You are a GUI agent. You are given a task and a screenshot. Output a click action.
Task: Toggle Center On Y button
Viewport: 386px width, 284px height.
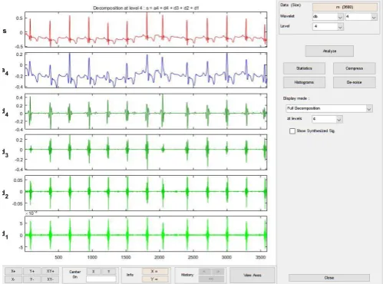pyautogui.click(x=109, y=271)
